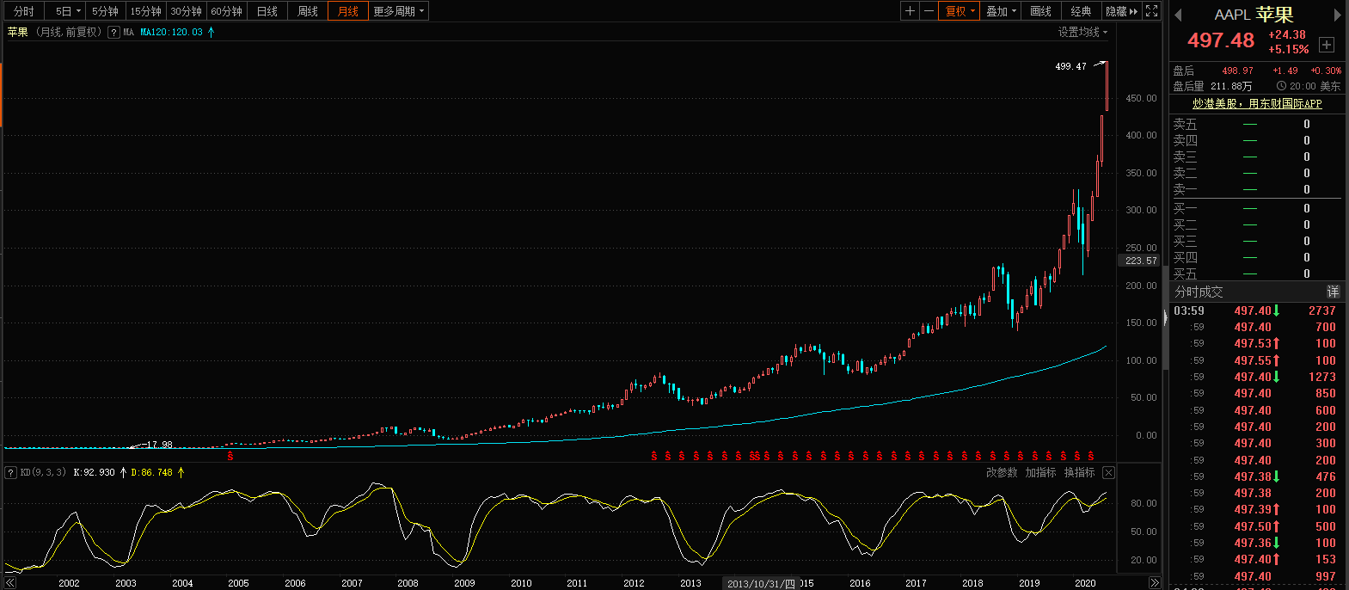Zoom out chart with minus icon
Image resolution: width=1349 pixels, height=590 pixels.
pyautogui.click(x=929, y=11)
